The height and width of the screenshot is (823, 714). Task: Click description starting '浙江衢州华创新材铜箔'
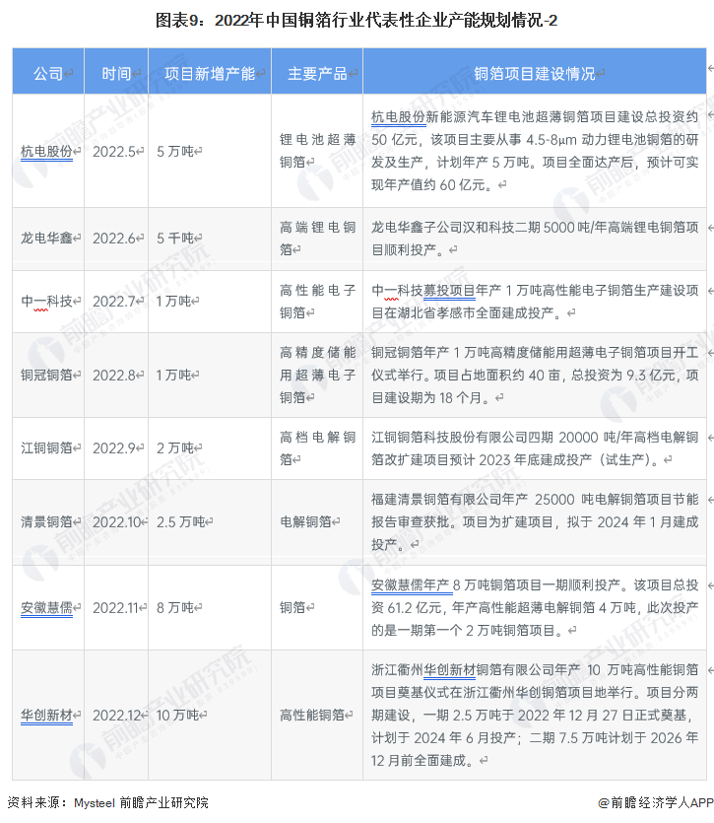click(535, 715)
